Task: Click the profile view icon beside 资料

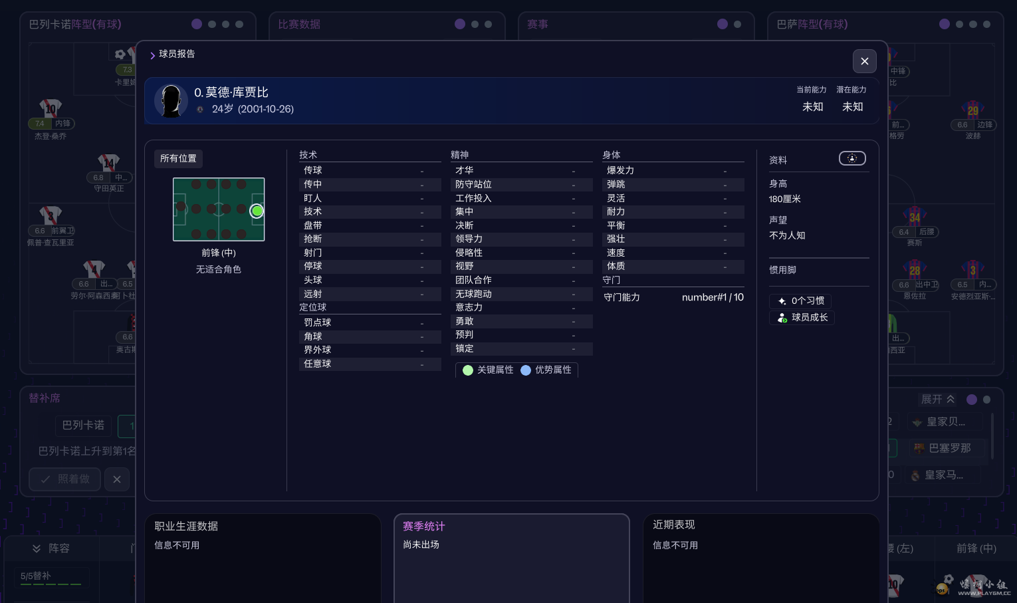Action: point(852,158)
